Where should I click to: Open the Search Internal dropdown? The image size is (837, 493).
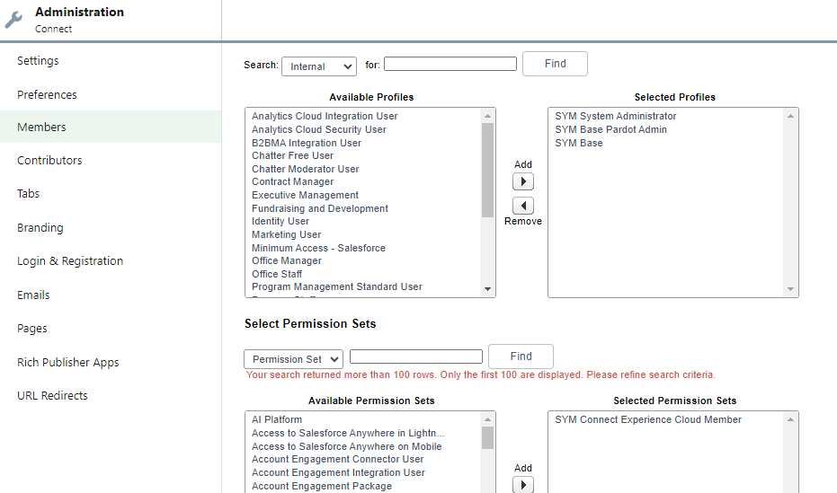point(319,66)
